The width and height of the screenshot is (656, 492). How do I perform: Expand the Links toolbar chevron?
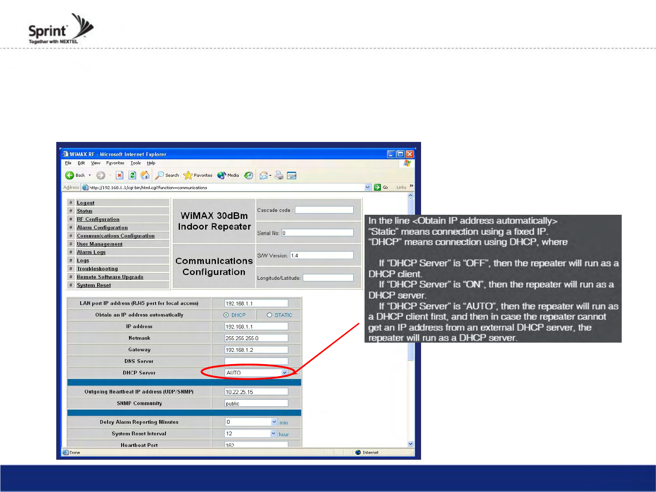pyautogui.click(x=411, y=185)
